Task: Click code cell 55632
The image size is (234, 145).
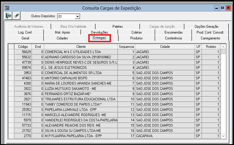Action: [x=23, y=57]
